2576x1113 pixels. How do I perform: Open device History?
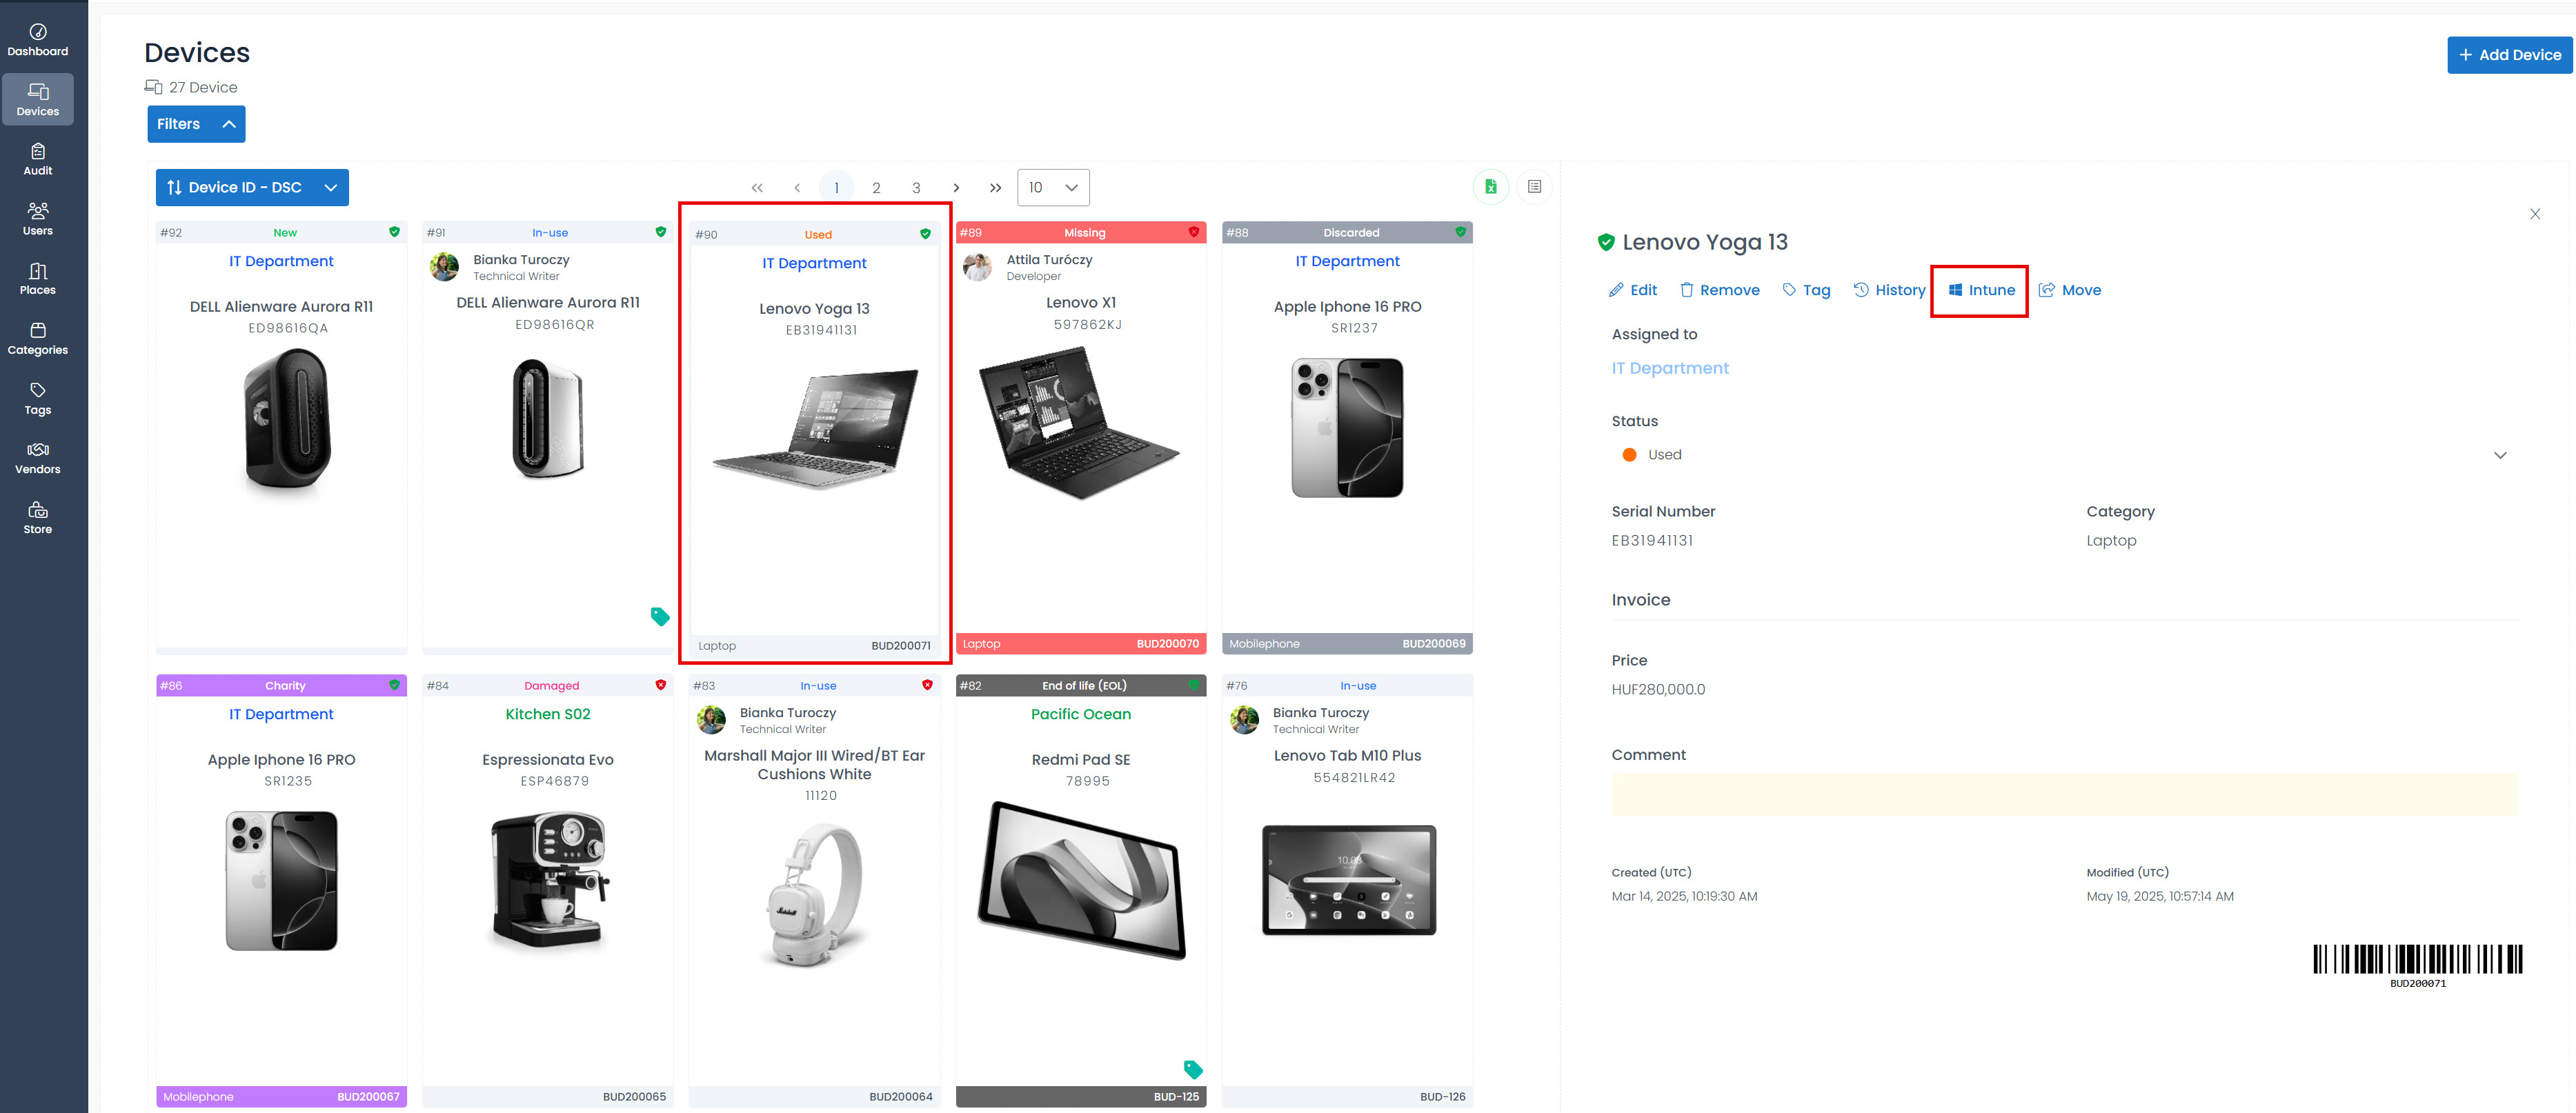coord(1889,290)
